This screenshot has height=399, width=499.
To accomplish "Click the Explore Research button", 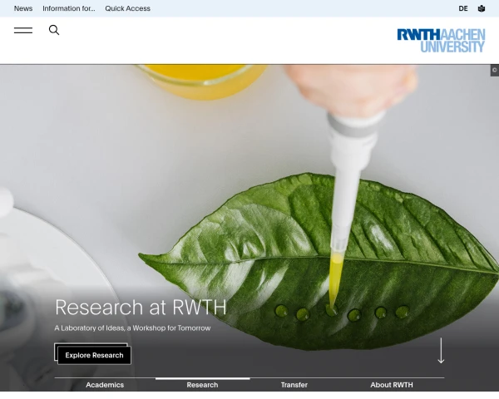I will 94,355.
